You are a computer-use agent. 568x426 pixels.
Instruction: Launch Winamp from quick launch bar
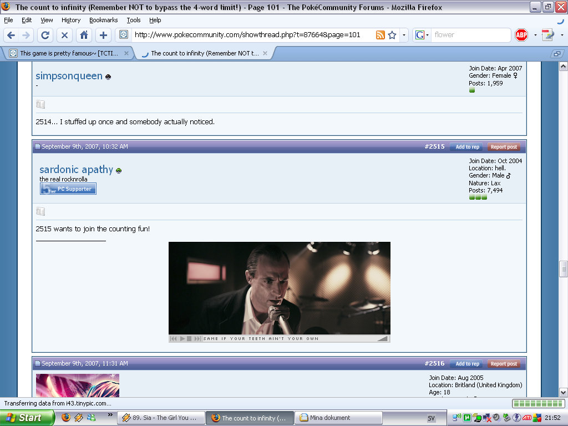click(x=79, y=418)
